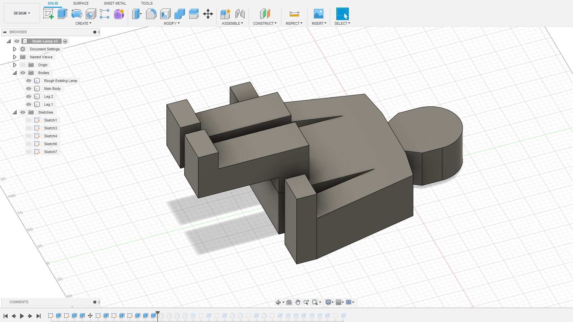Collapse the BROWSER panel with arrows
The width and height of the screenshot is (573, 322).
tap(5, 32)
